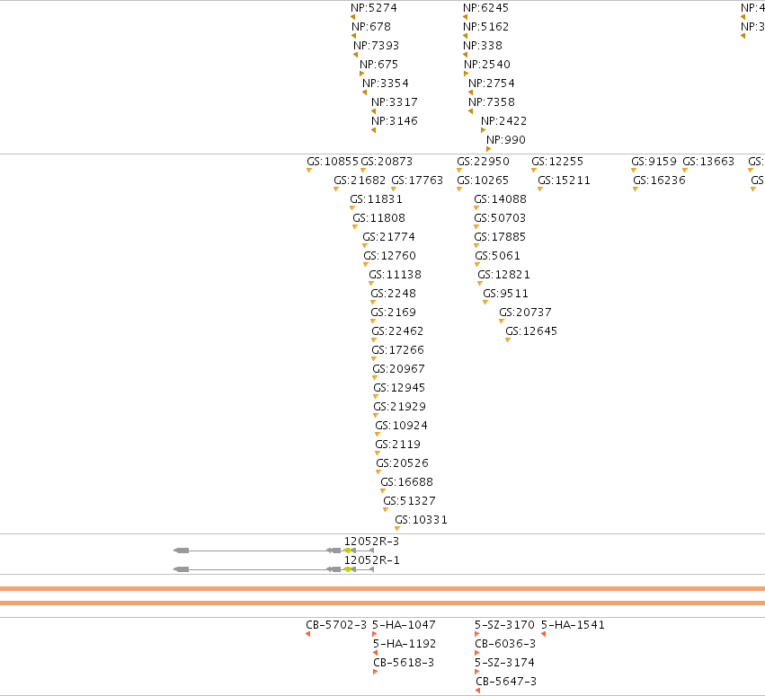The width and height of the screenshot is (765, 696).
Task: Click the GS:13663 label
Action: (708, 162)
